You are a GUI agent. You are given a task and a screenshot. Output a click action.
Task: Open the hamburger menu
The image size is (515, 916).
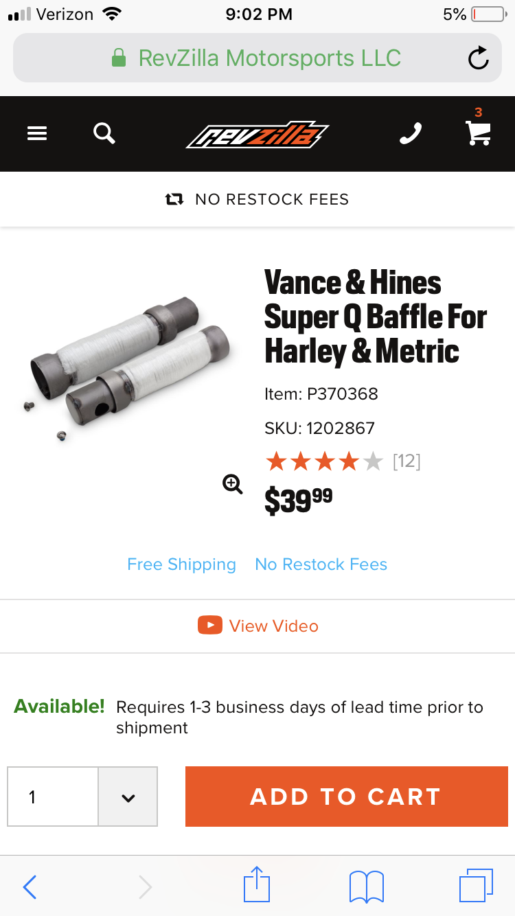37,133
